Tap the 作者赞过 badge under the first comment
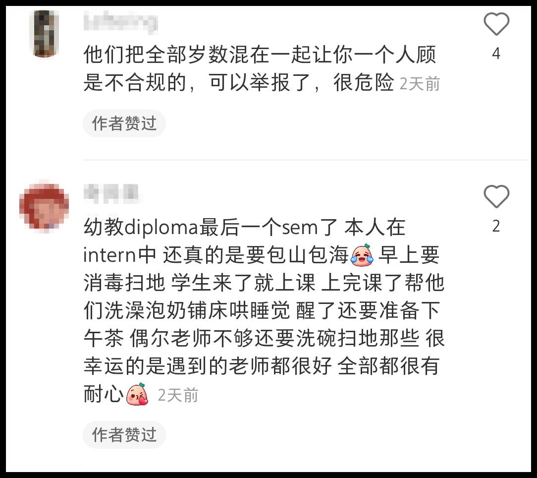Screen dimensions: 537x478 124,123
